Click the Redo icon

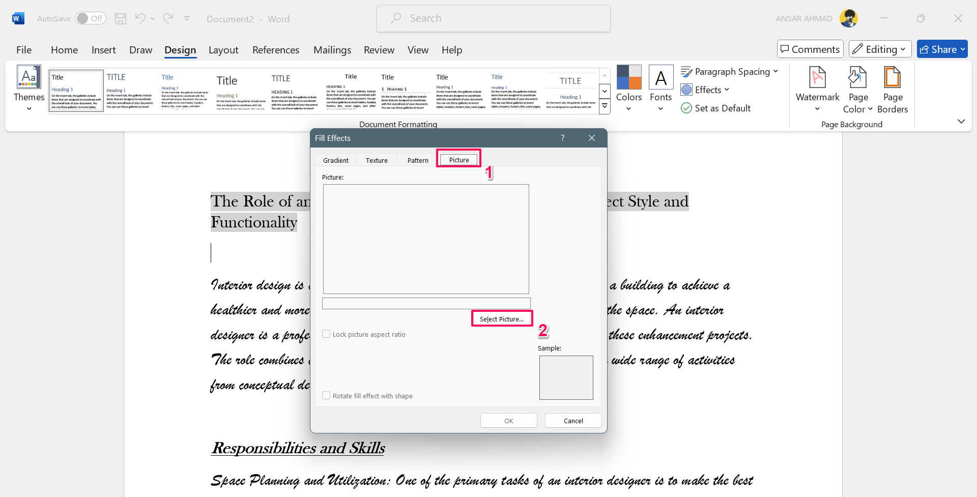168,19
